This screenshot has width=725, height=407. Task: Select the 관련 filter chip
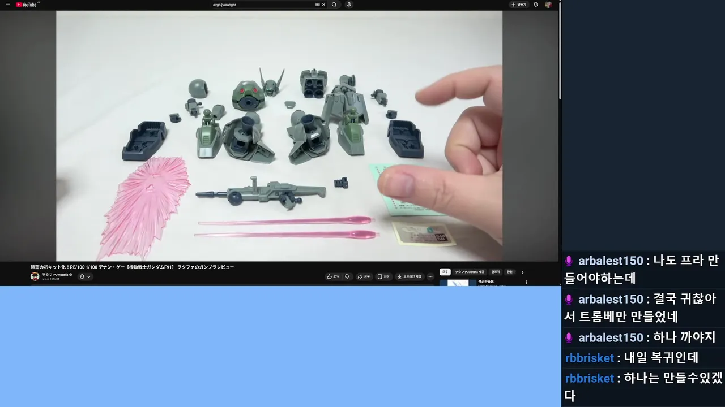coord(510,272)
